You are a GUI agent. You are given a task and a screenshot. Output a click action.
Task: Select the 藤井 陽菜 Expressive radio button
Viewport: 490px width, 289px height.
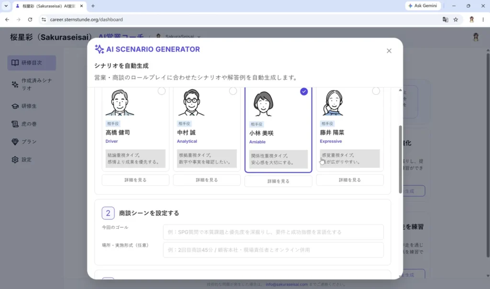click(x=376, y=91)
